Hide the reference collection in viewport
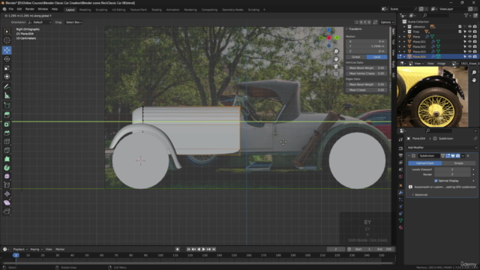 click(x=470, y=27)
